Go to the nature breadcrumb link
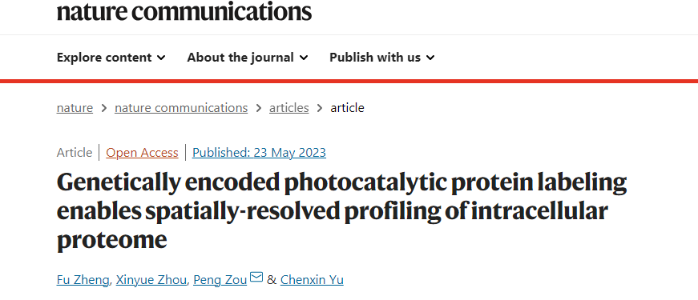 (75, 108)
